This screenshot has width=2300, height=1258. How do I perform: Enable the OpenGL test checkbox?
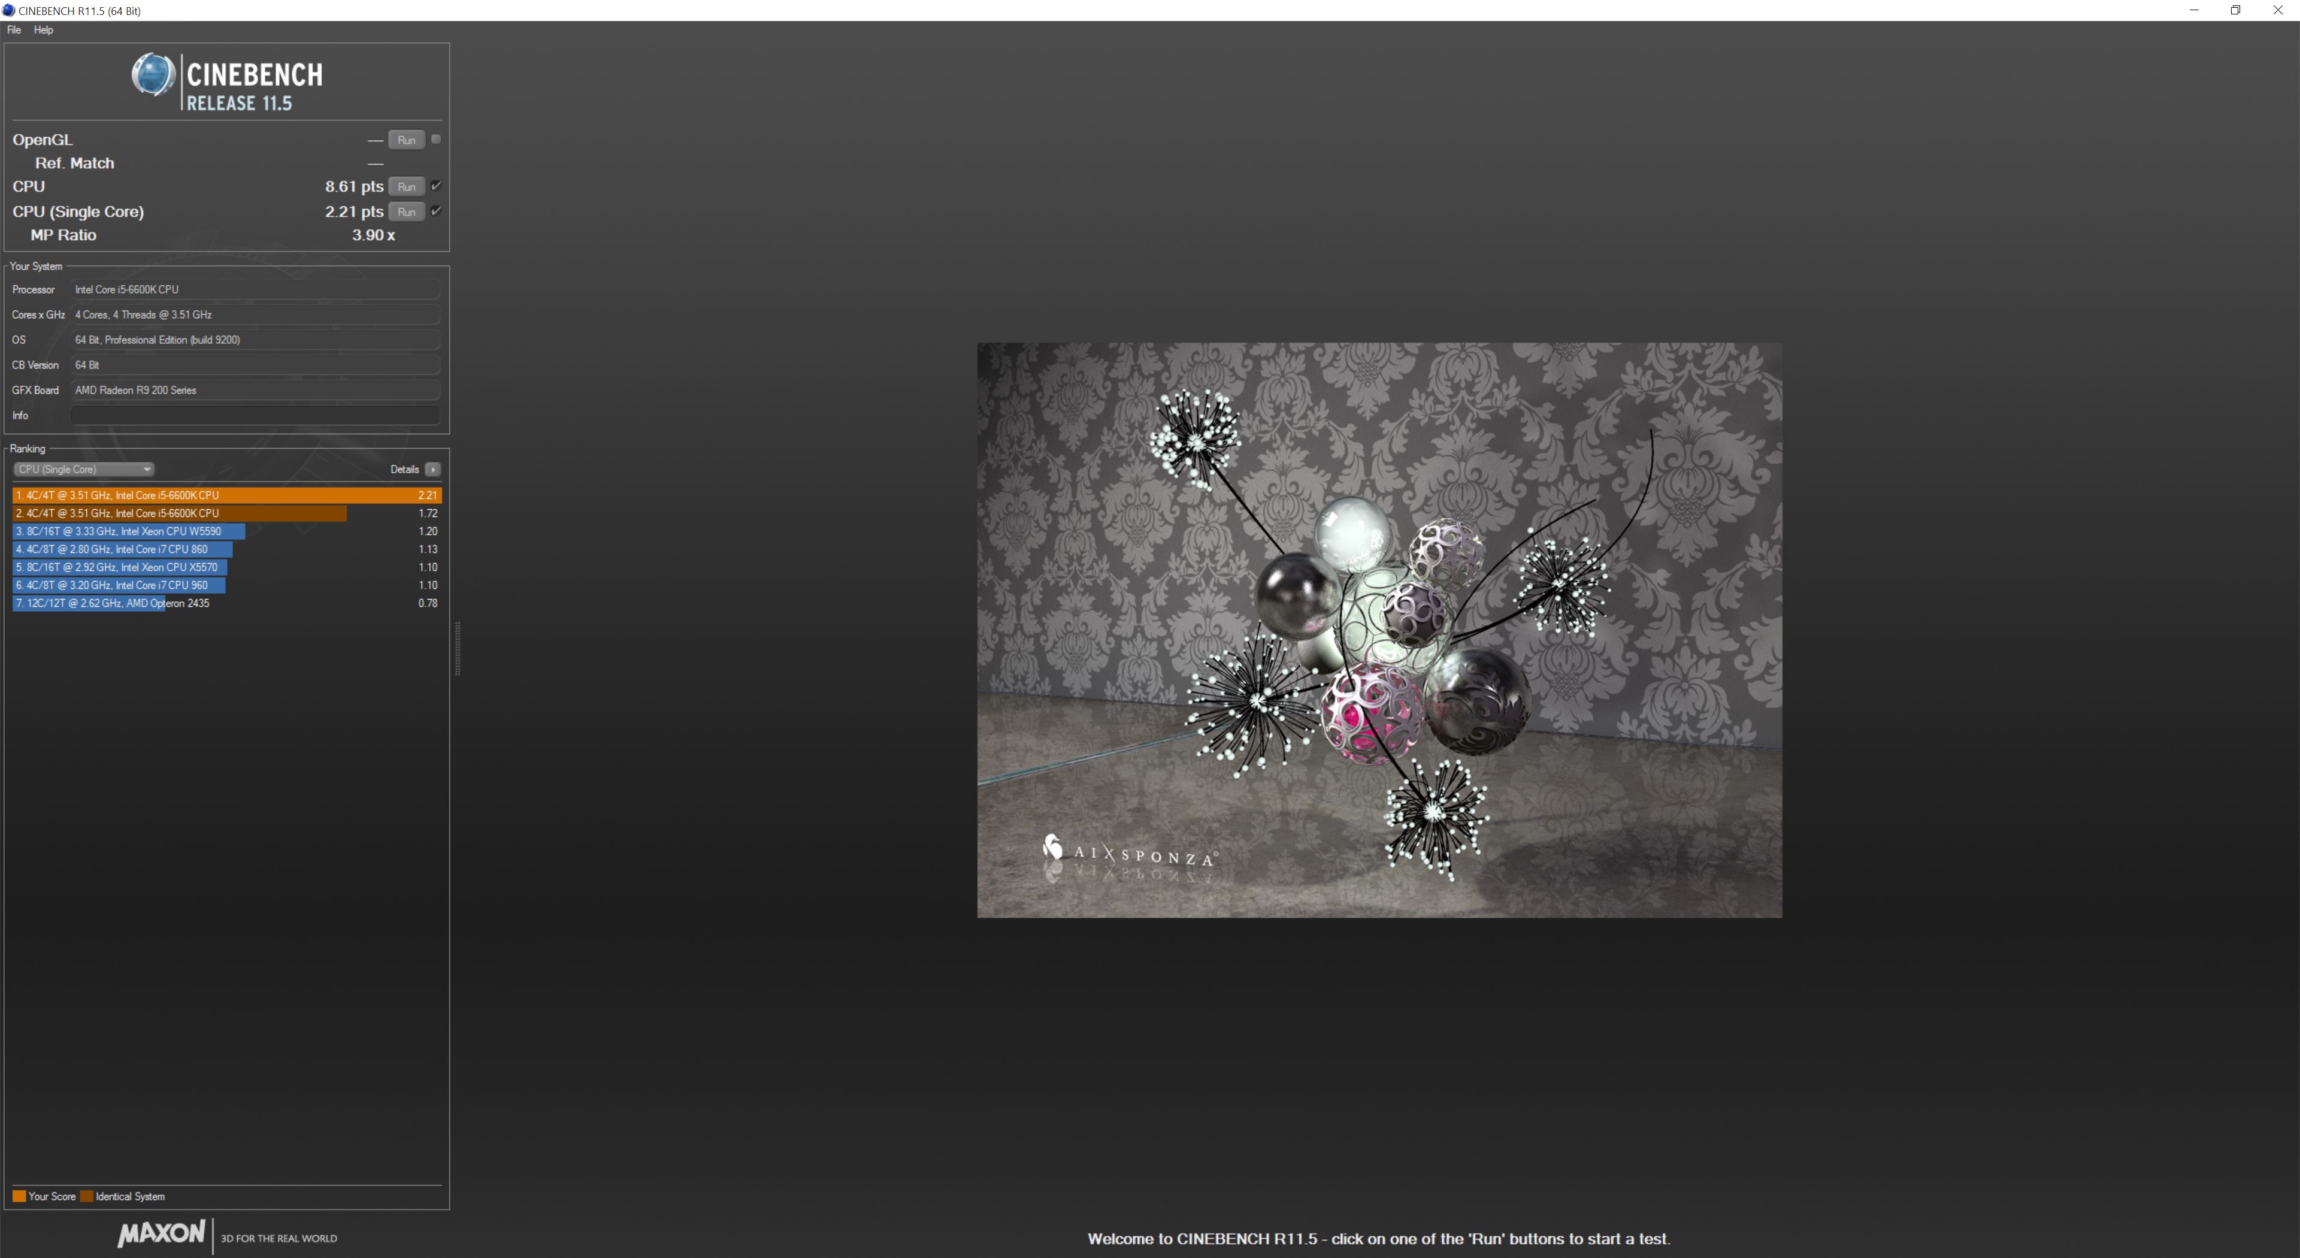(435, 140)
